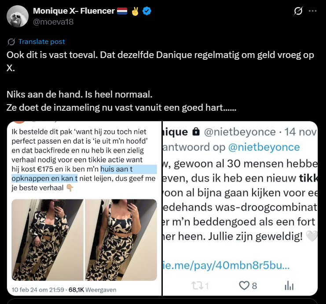The image size is (326, 304).
Task: Open the @moeva18 handle
Action: pos(53,22)
